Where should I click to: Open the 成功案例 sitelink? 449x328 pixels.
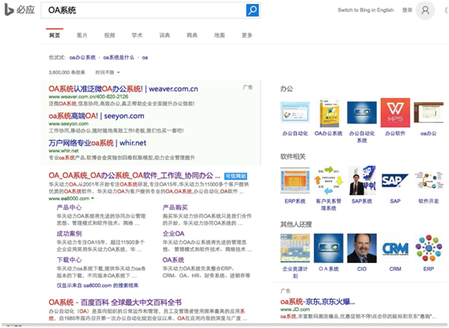click(69, 234)
